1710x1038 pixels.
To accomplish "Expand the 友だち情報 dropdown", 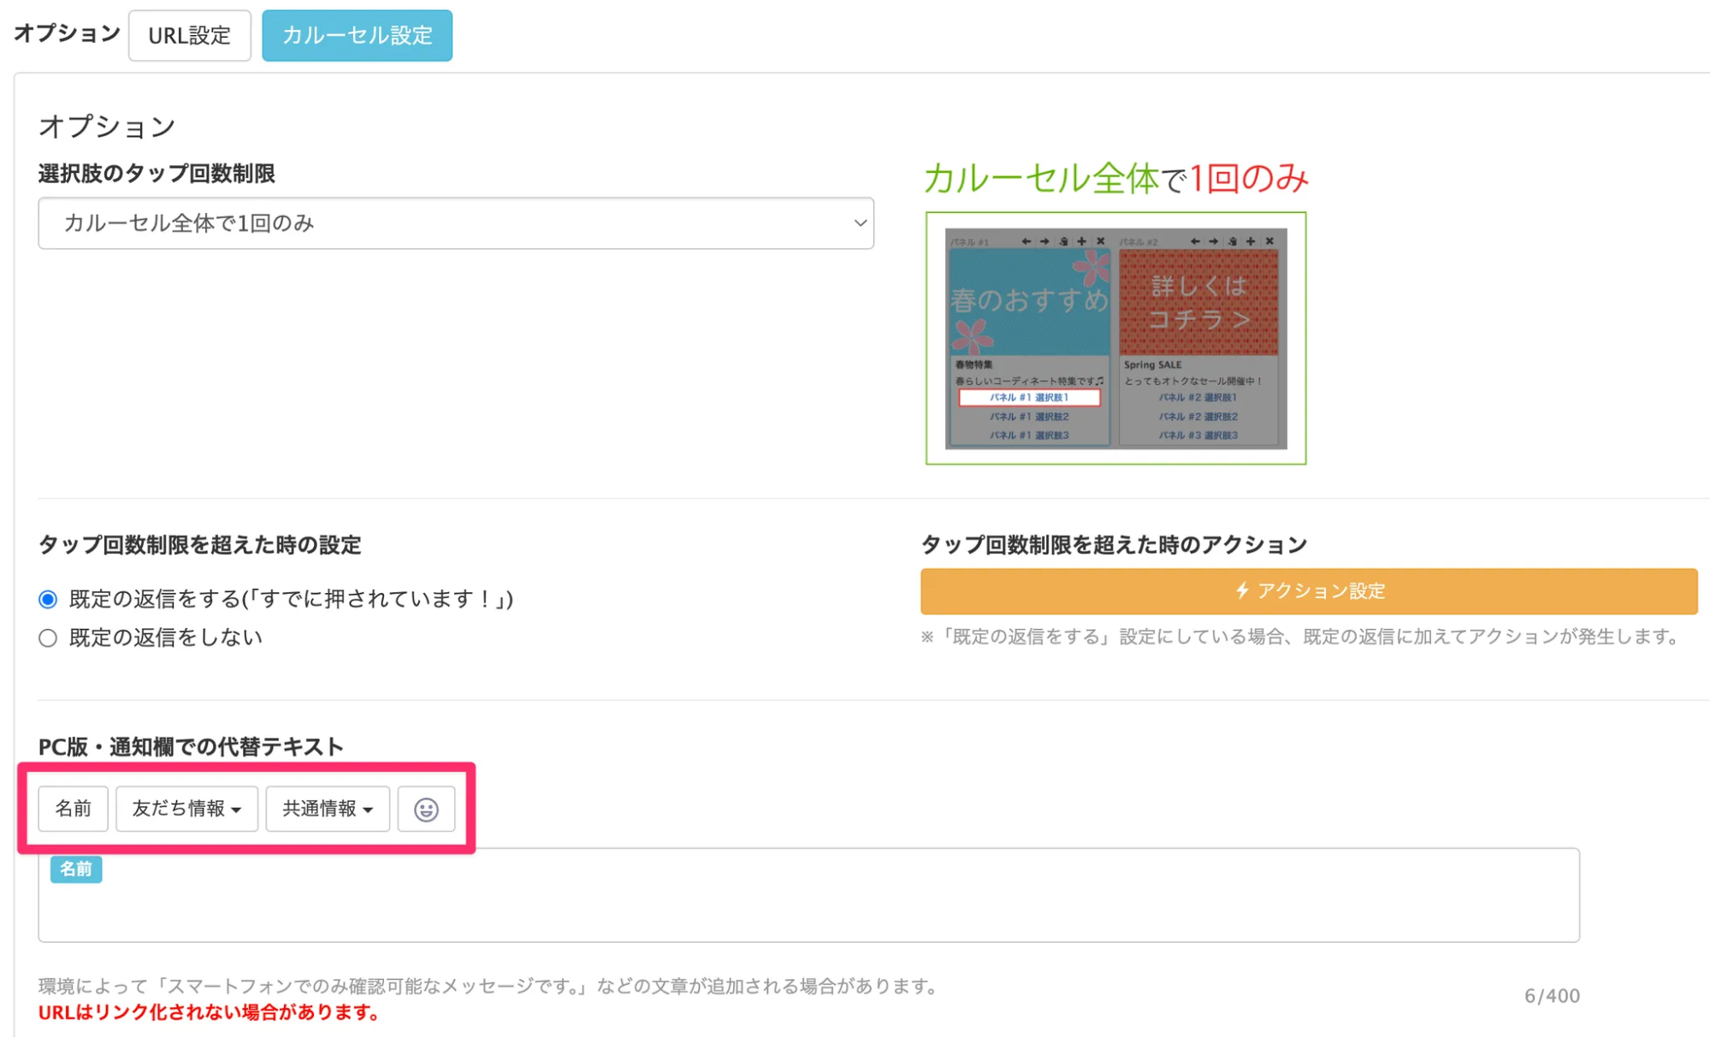I will [x=186, y=809].
